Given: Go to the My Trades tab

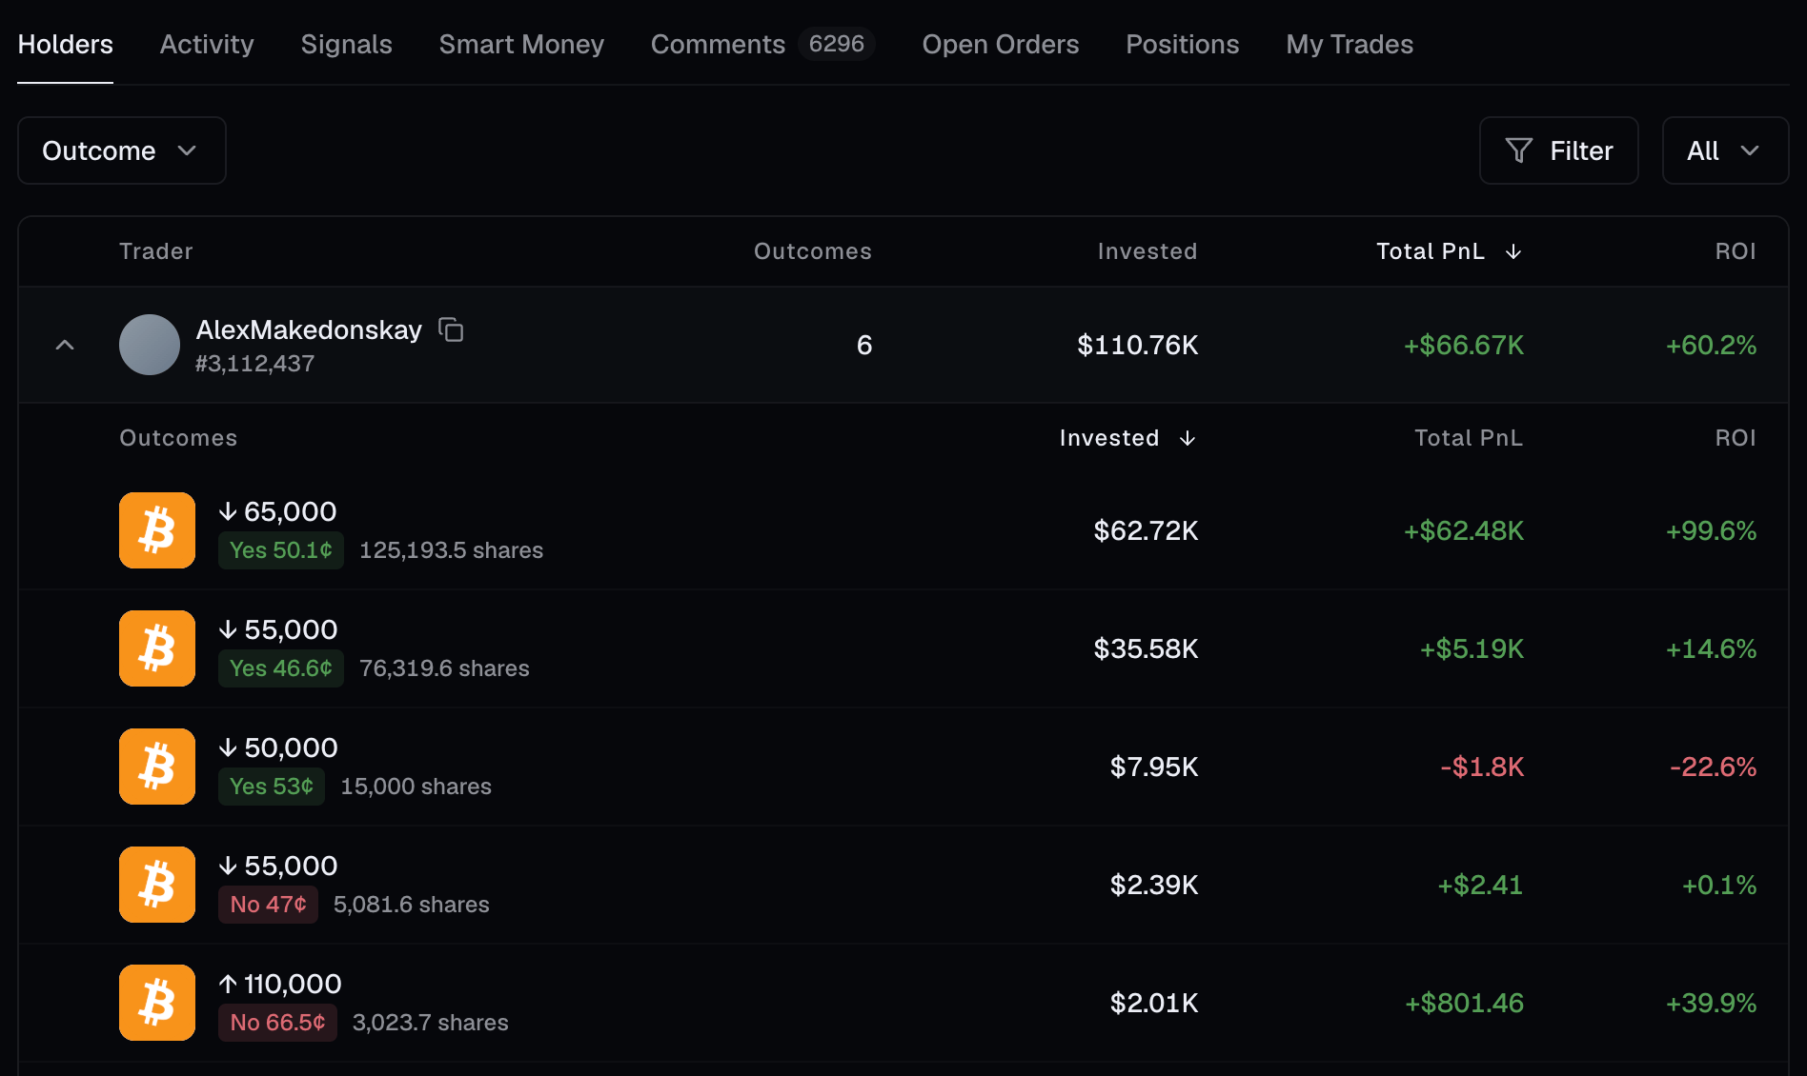Looking at the screenshot, I should pos(1350,44).
